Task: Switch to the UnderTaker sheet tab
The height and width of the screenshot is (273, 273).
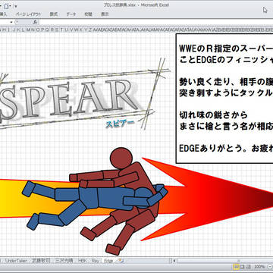Action: click(x=17, y=261)
